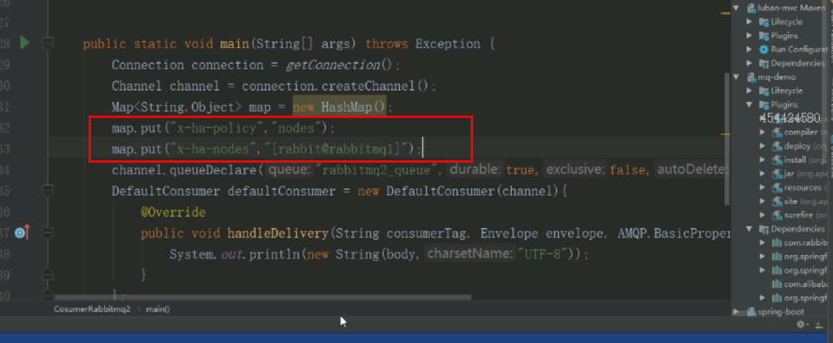Screen dimensions: 833x343
Task: Click getConnection method call in code
Action: click(333, 65)
